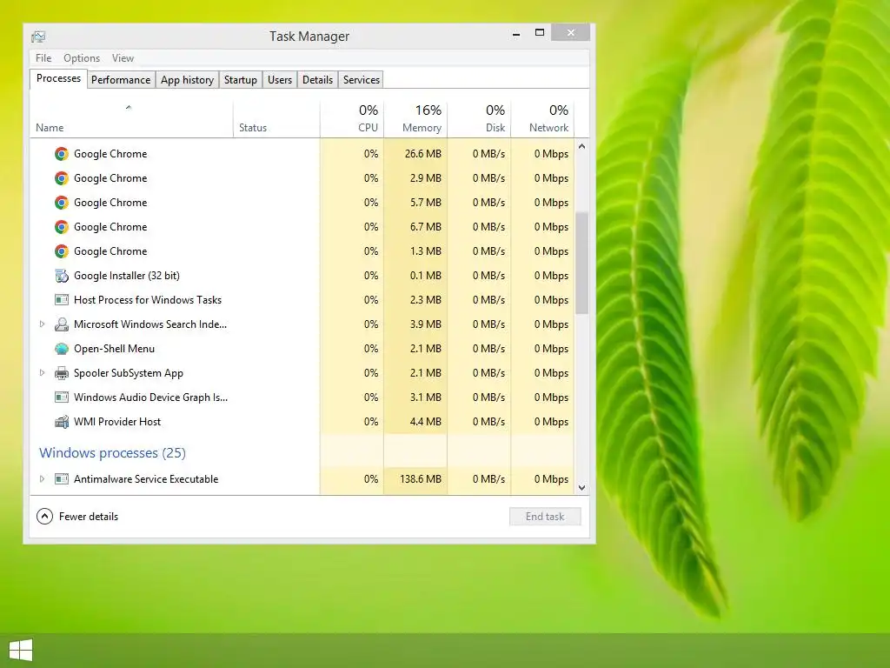This screenshot has width=890, height=668.
Task: Select Windows Audio Device Graph Is... name
Action: coord(150,397)
